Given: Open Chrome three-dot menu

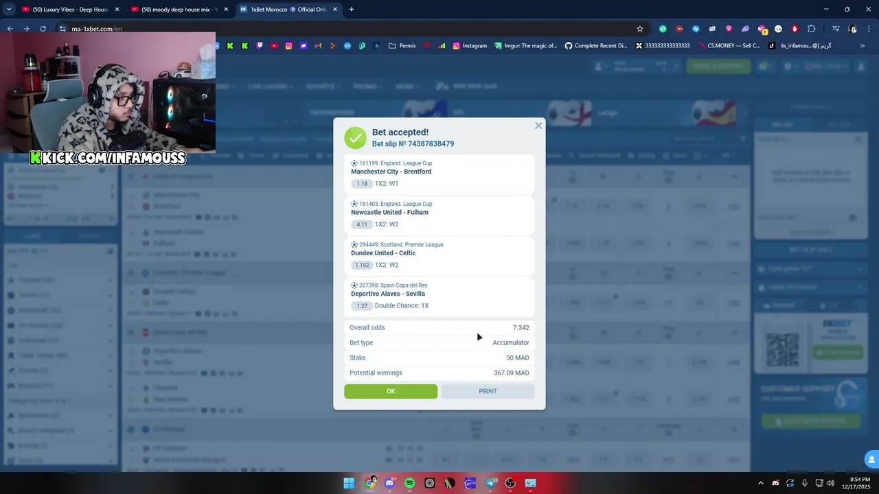Looking at the screenshot, I should click(x=869, y=29).
